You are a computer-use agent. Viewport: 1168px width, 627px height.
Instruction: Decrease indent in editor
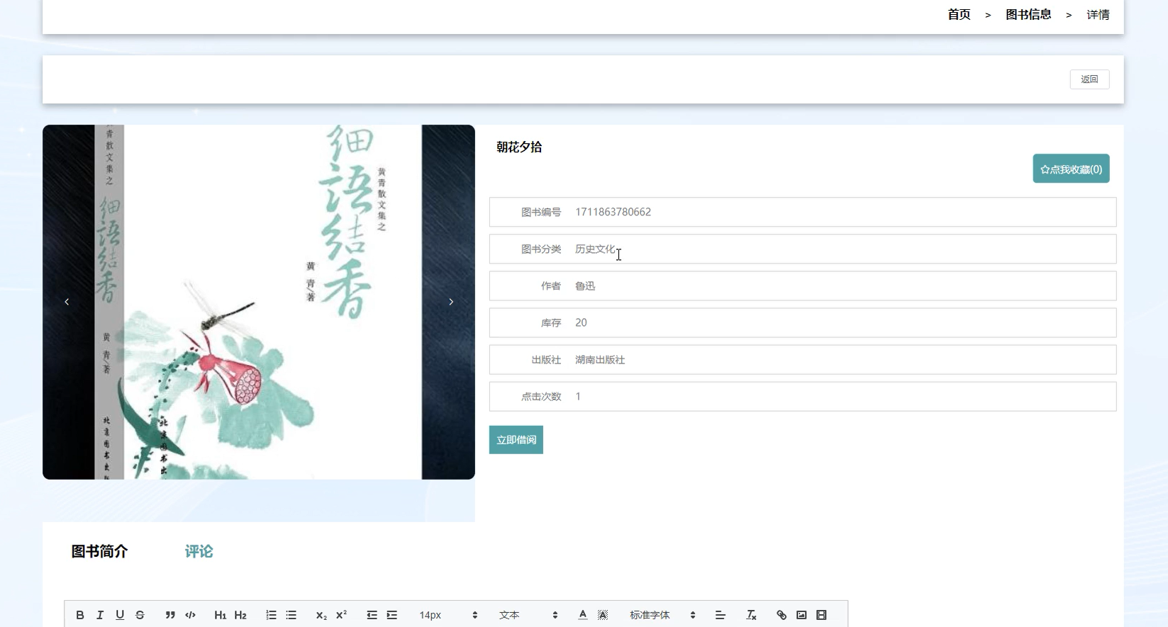372,615
